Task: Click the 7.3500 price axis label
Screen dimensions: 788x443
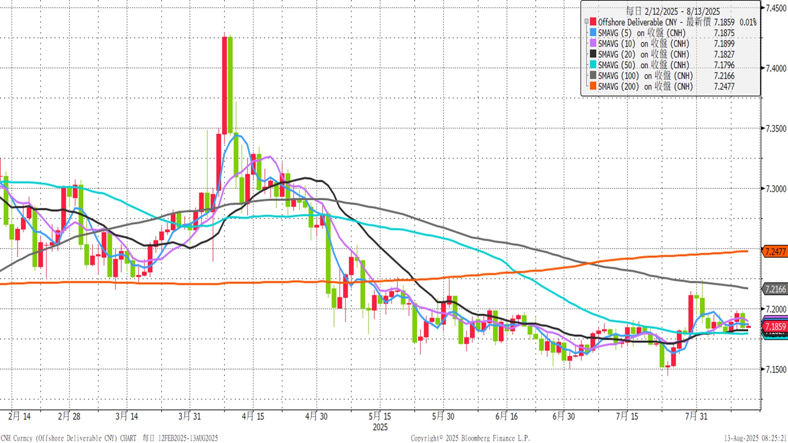Action: 776,129
